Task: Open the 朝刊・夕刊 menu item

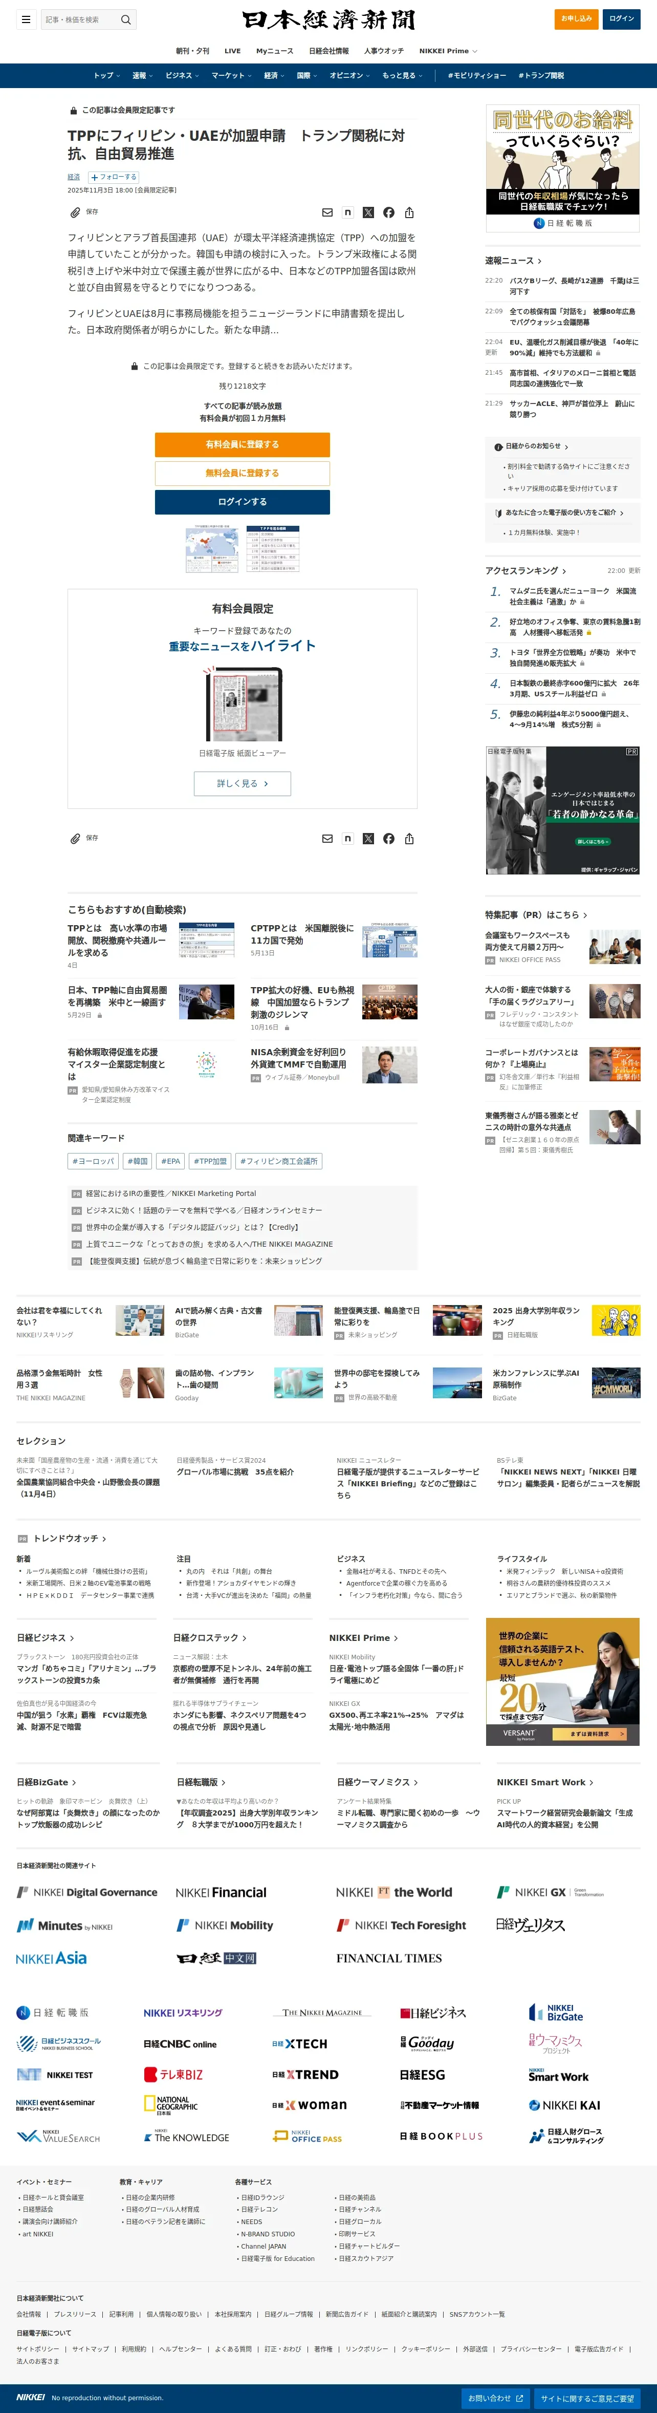Action: pos(193,51)
